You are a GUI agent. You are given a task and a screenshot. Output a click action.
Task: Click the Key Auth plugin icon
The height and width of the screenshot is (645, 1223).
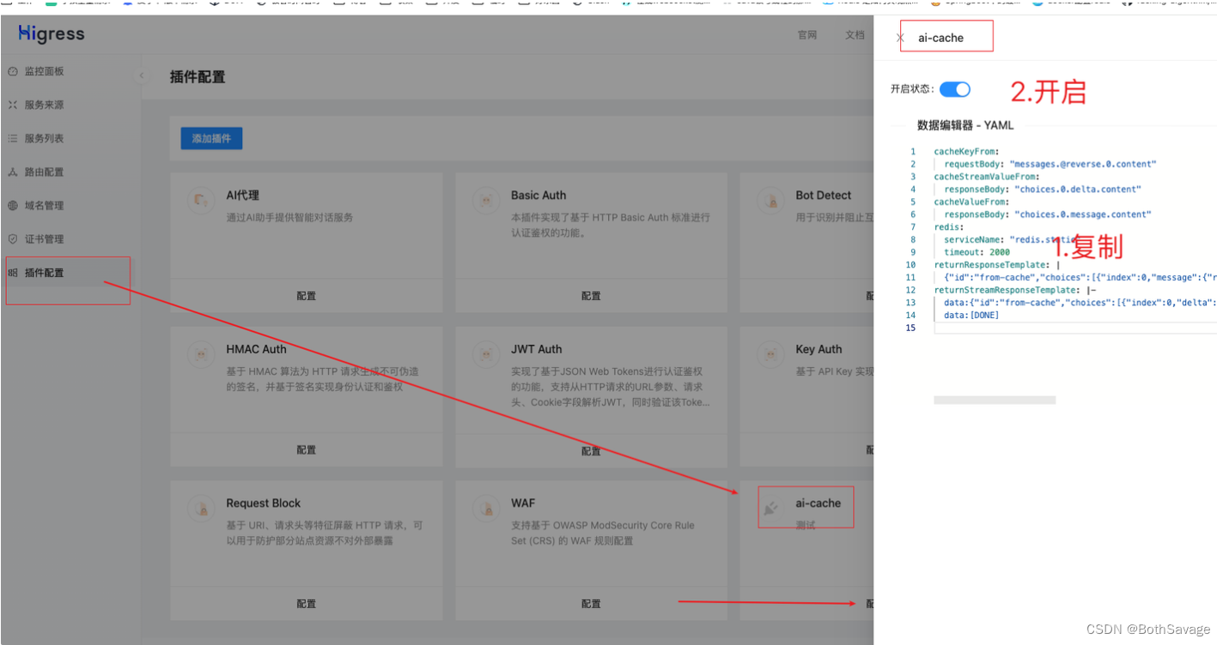click(x=771, y=353)
